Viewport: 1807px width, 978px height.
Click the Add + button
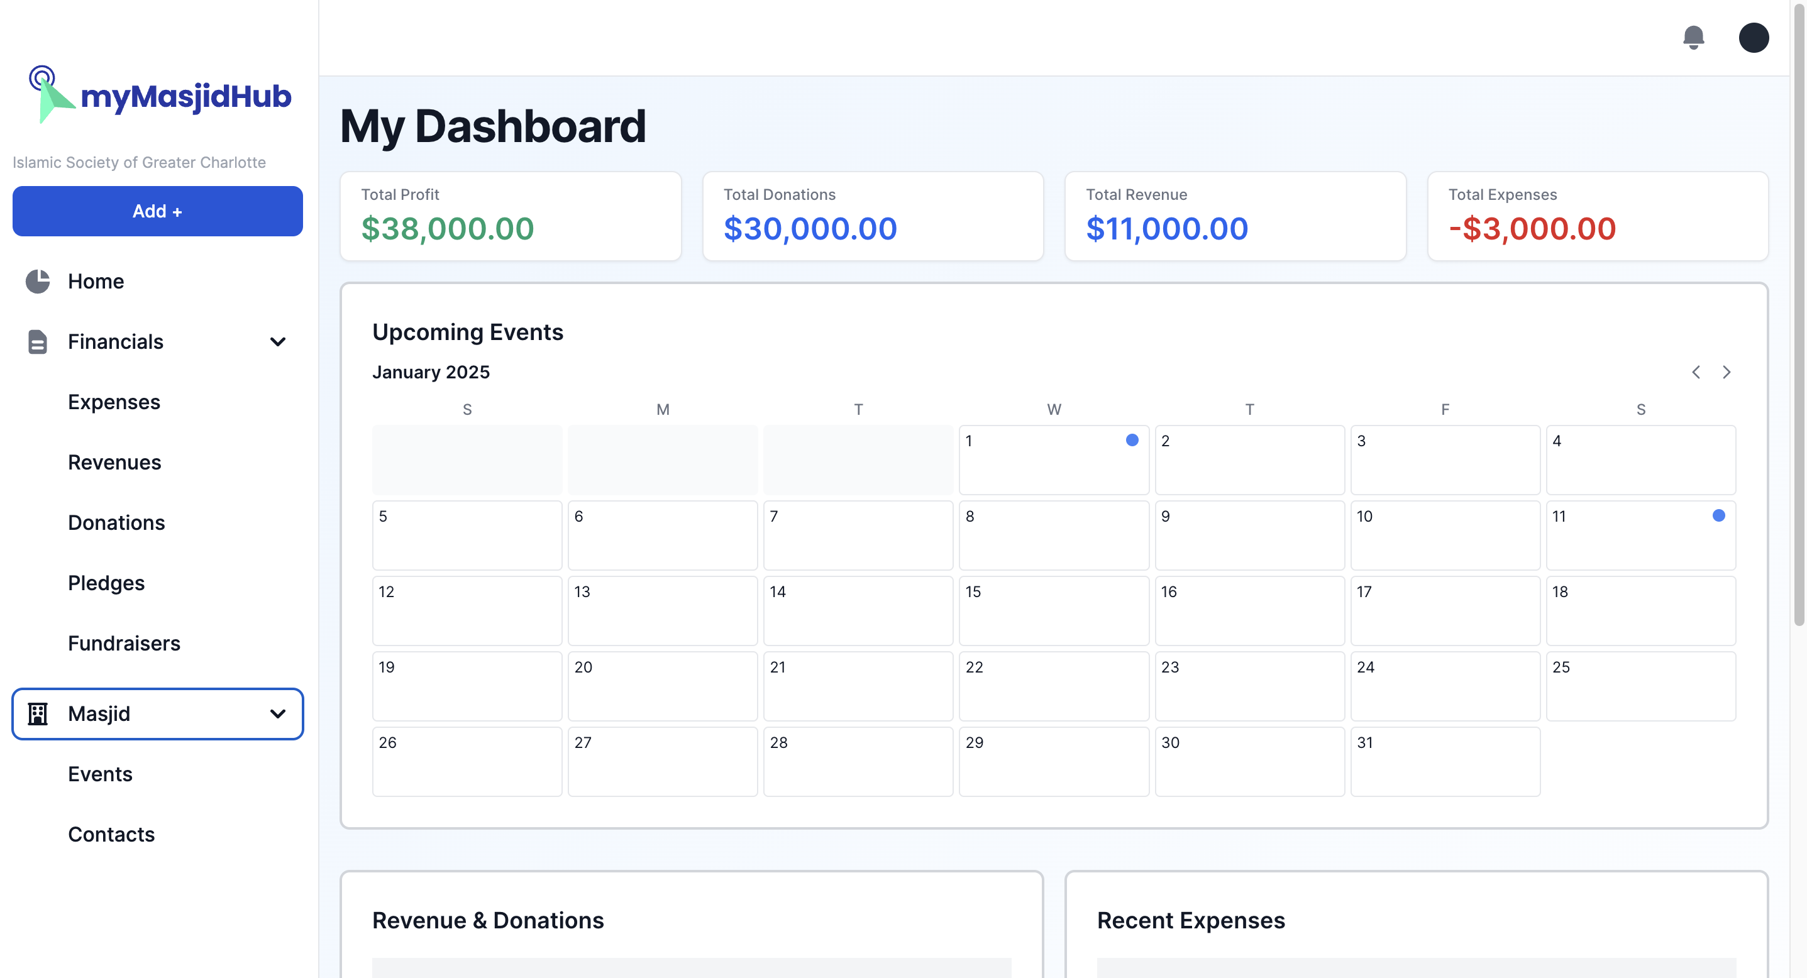click(x=158, y=211)
